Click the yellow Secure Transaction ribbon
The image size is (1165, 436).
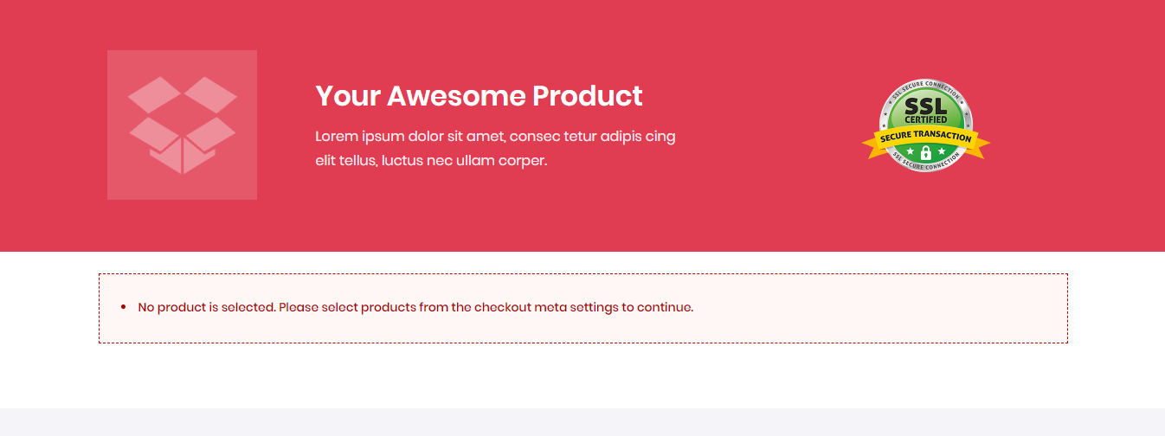click(926, 138)
